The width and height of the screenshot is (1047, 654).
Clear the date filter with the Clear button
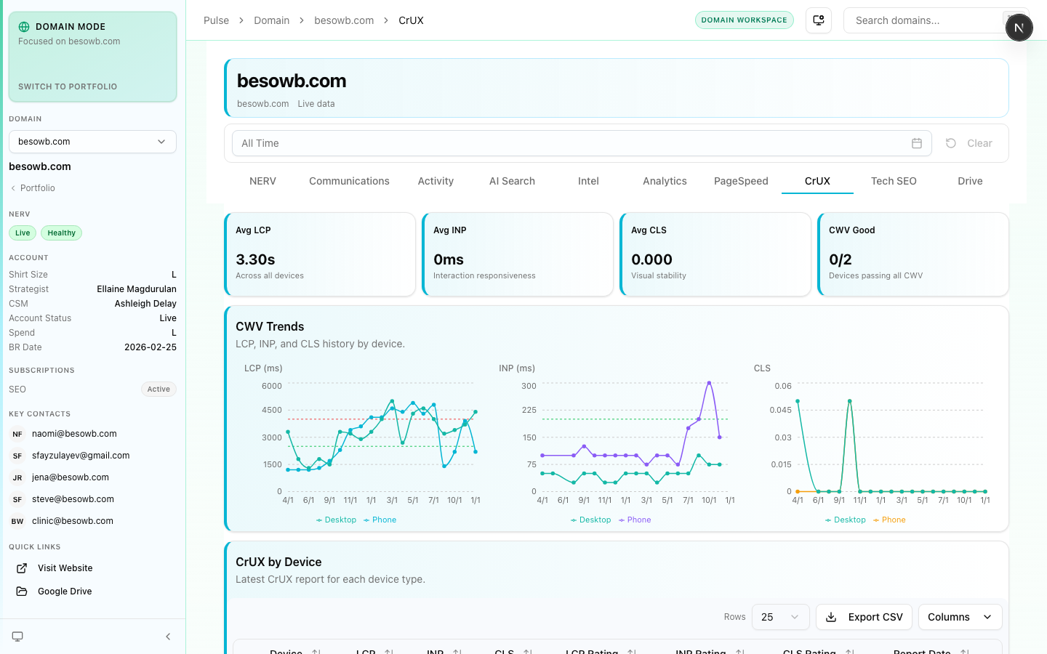point(969,143)
